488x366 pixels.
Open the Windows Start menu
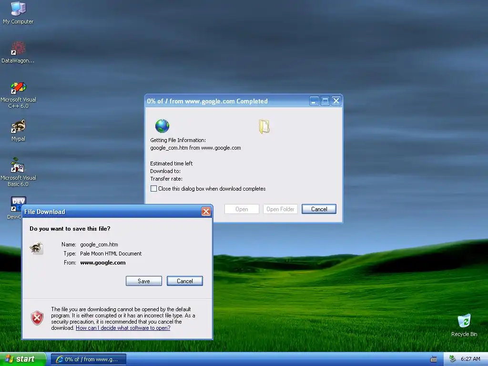pyautogui.click(x=23, y=359)
